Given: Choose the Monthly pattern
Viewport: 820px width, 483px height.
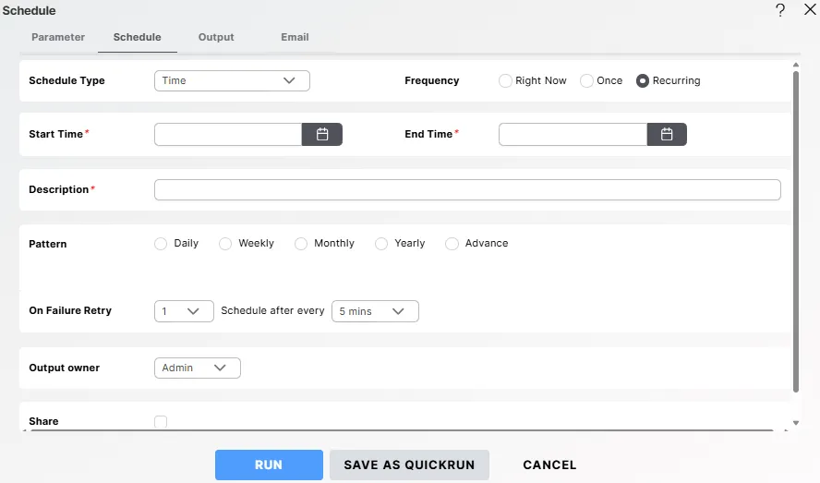Looking at the screenshot, I should pos(301,244).
